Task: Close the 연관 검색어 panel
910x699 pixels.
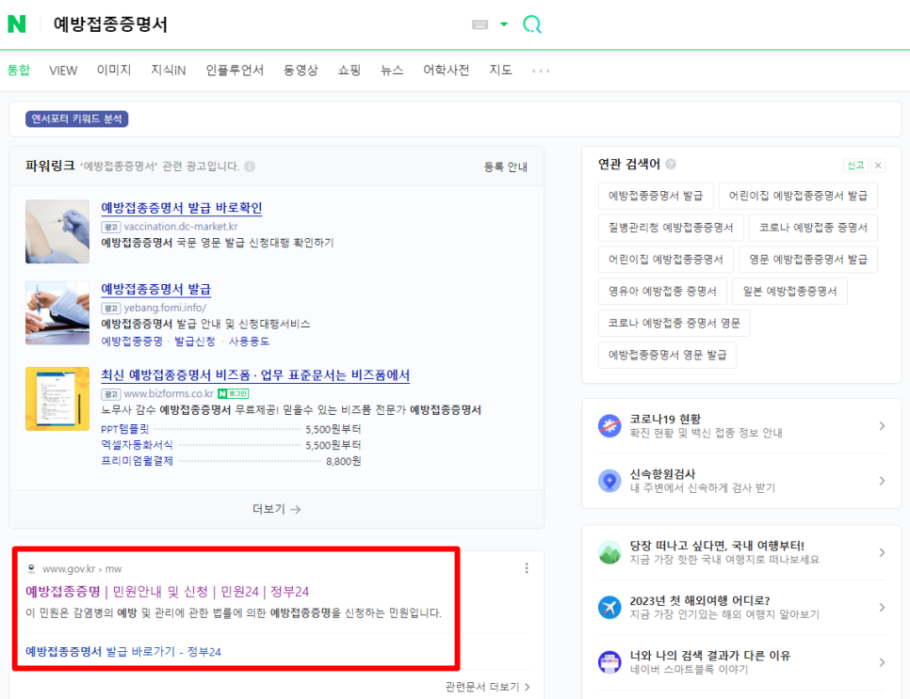Action: 878,166
